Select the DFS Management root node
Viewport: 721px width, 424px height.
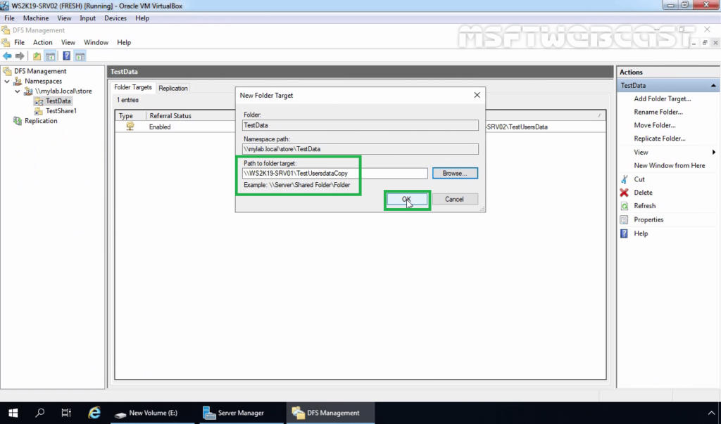40,71
